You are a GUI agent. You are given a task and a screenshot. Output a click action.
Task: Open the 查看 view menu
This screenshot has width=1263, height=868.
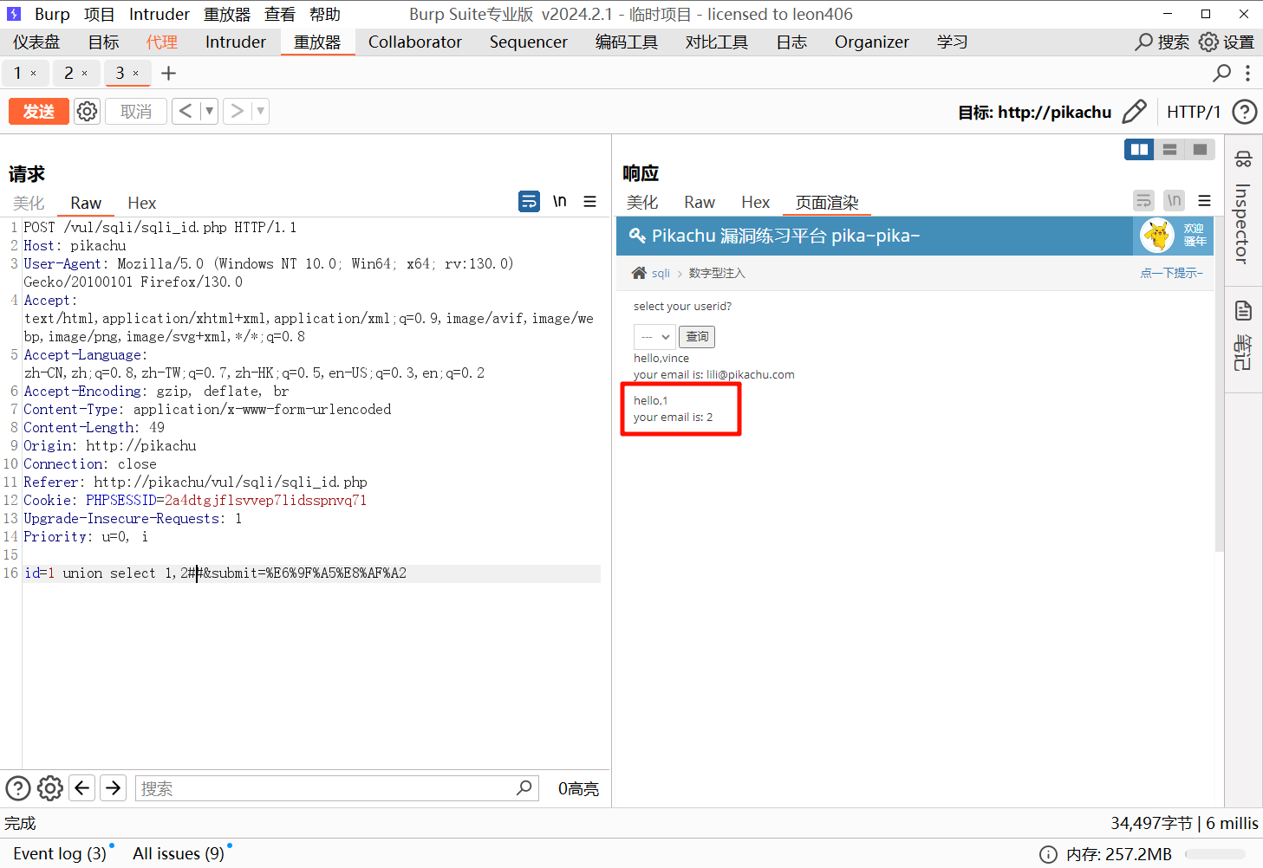pyautogui.click(x=280, y=14)
